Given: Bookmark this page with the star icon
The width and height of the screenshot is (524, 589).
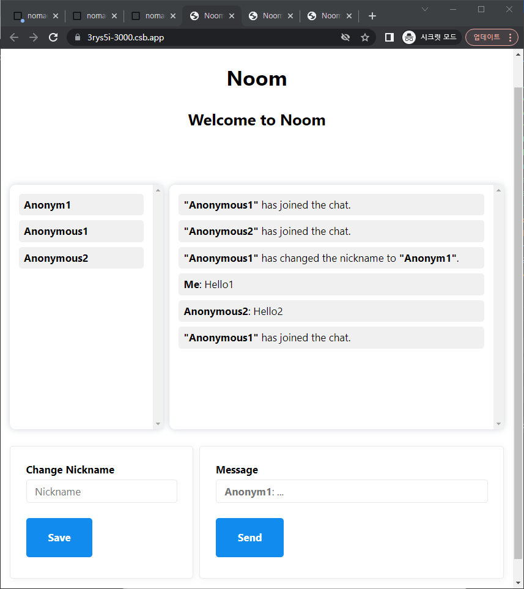Looking at the screenshot, I should tap(365, 37).
